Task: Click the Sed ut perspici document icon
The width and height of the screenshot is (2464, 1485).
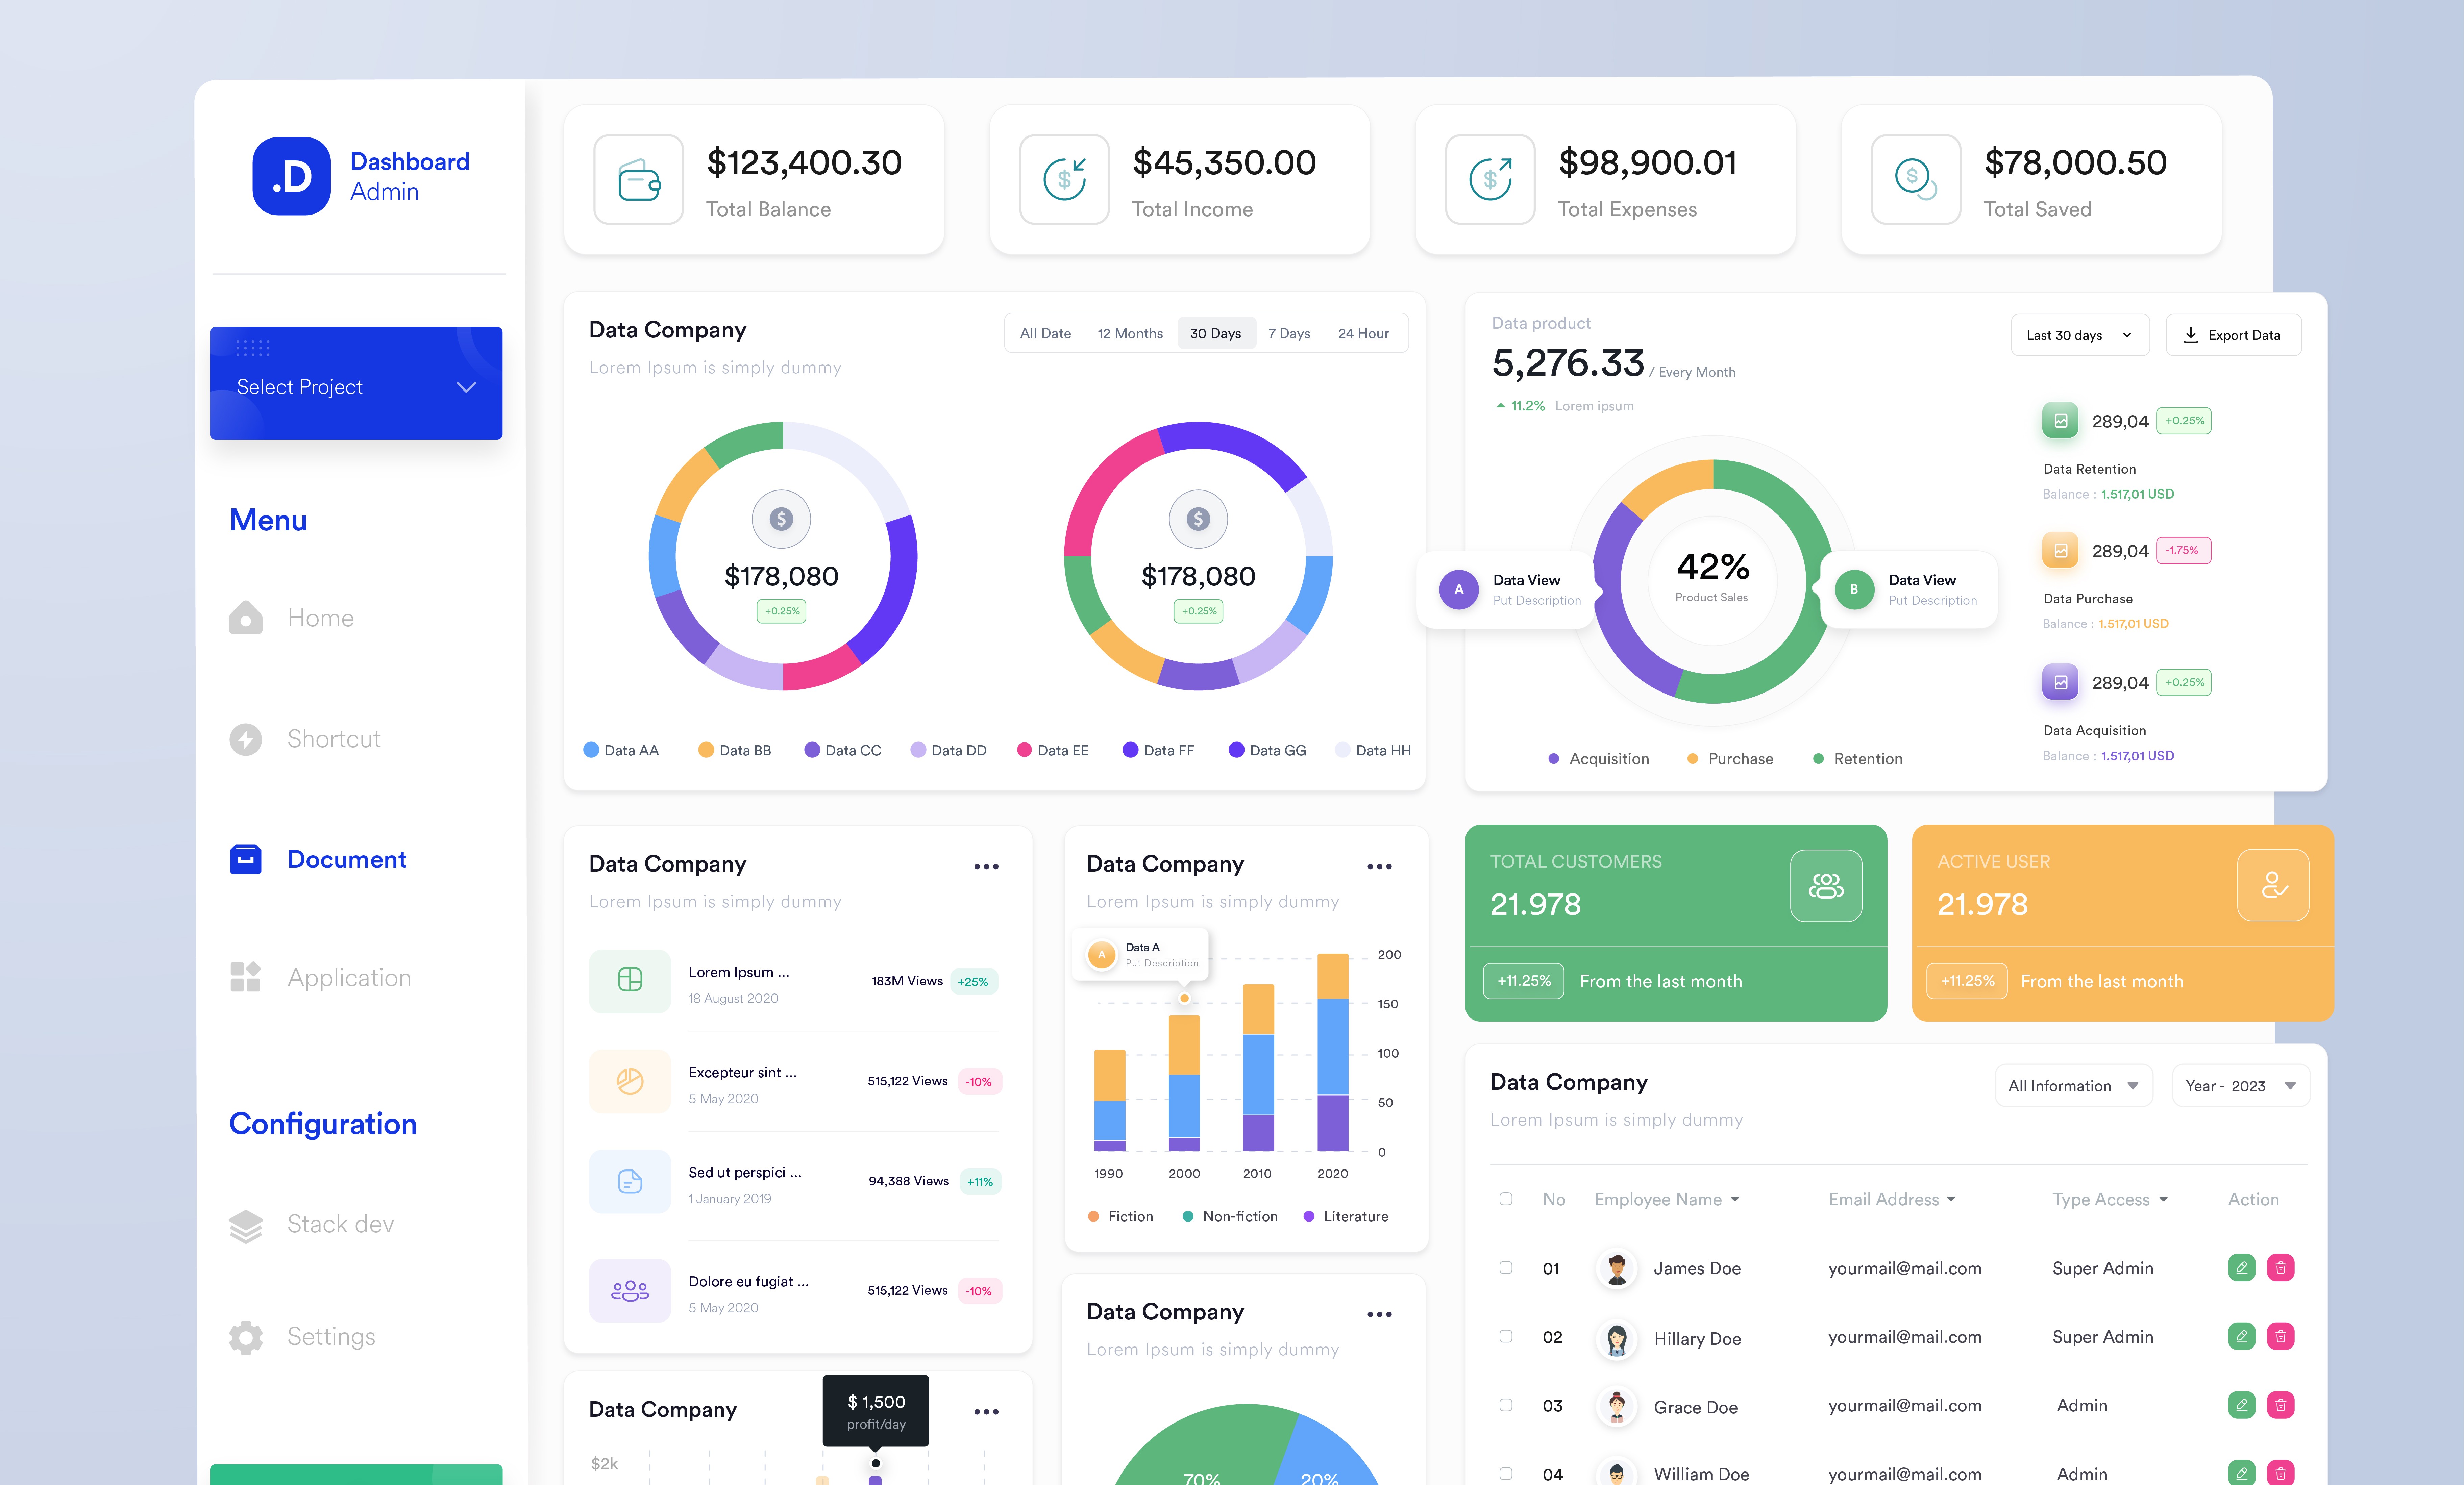Action: click(x=630, y=1182)
